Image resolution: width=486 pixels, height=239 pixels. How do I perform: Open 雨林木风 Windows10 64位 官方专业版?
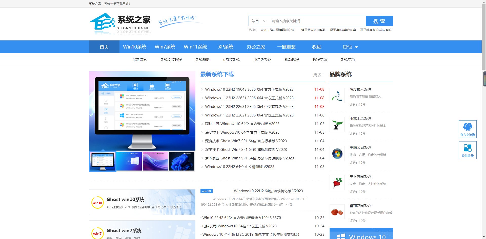pos(242,124)
